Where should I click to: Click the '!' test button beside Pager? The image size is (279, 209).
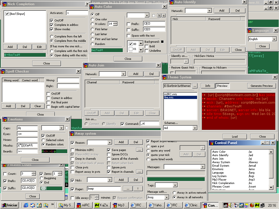click(138, 189)
